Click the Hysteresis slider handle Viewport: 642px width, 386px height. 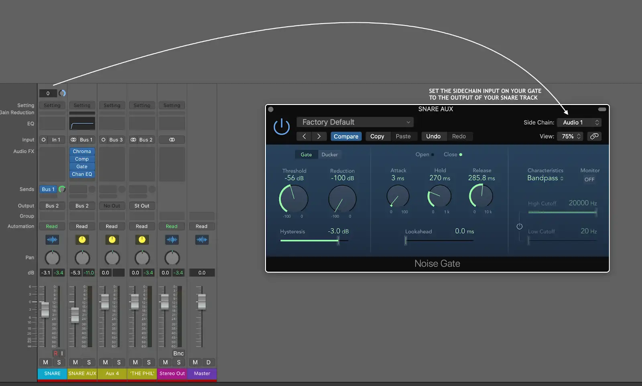(x=338, y=240)
